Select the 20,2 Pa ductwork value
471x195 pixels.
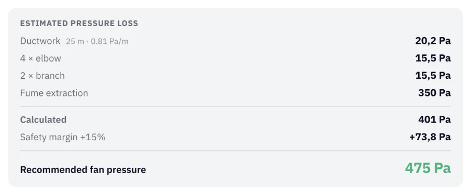pyautogui.click(x=433, y=41)
